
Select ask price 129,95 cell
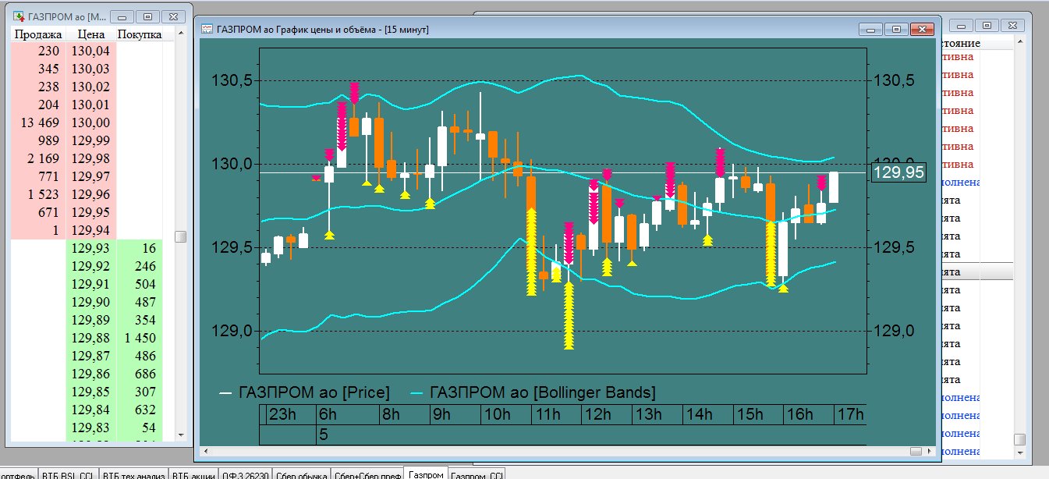[92, 212]
